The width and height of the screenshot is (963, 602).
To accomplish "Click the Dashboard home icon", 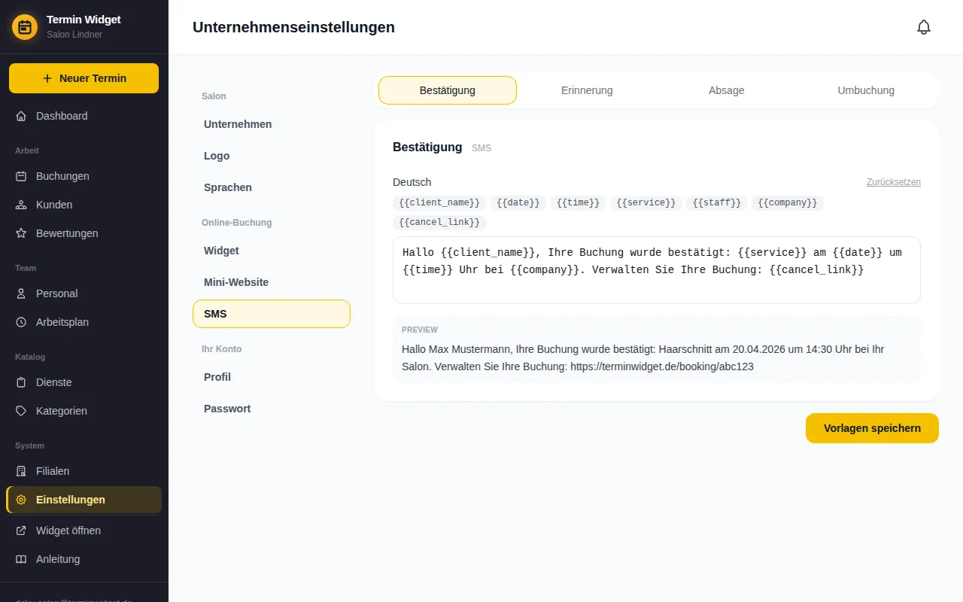I will click(21, 116).
